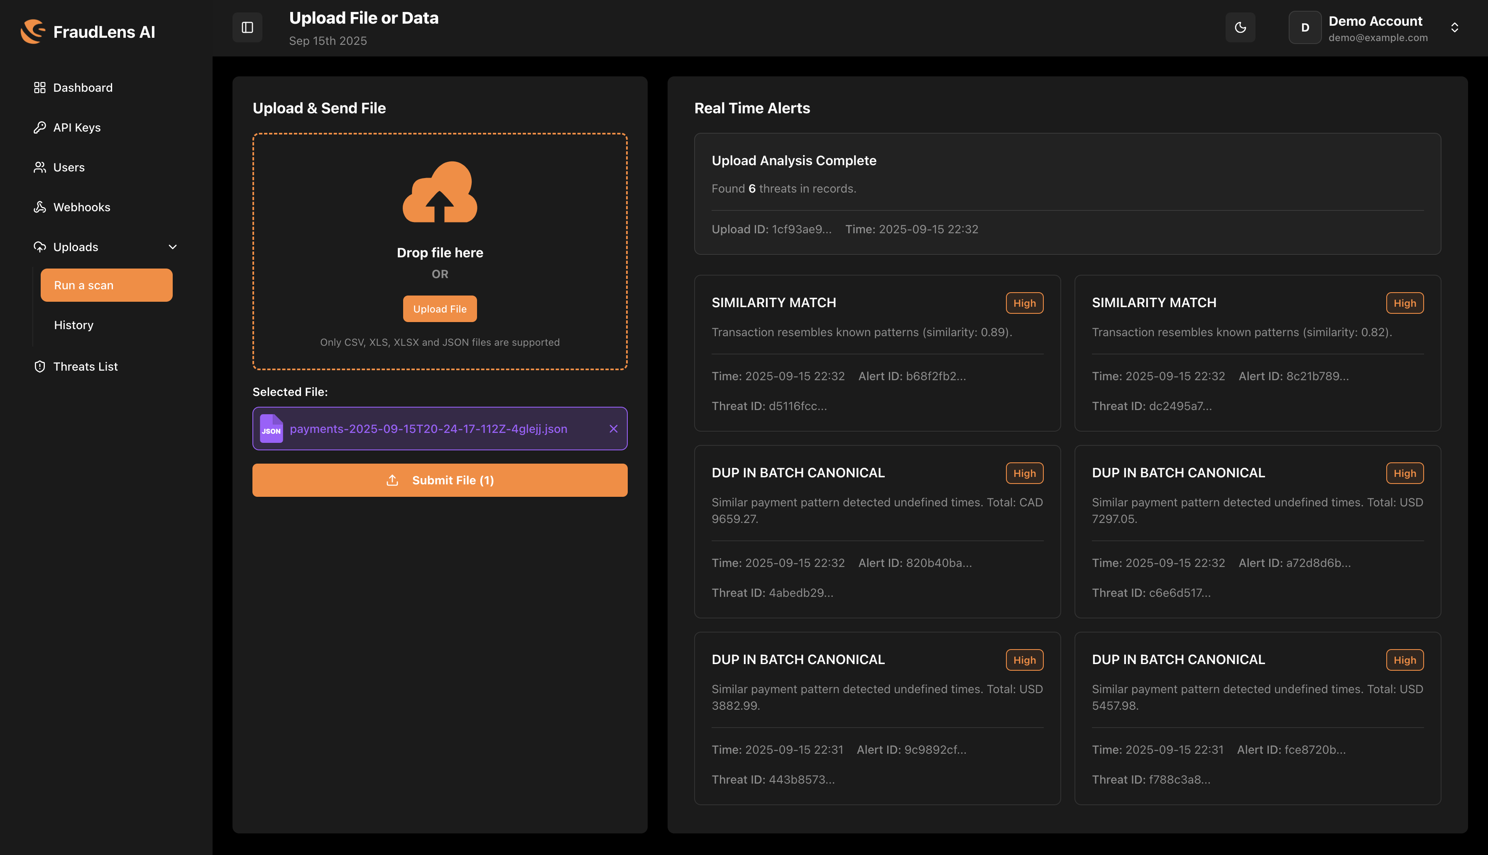Collapse the Uploads menu chevron
Screen dimensions: 1488x855
tap(172, 247)
